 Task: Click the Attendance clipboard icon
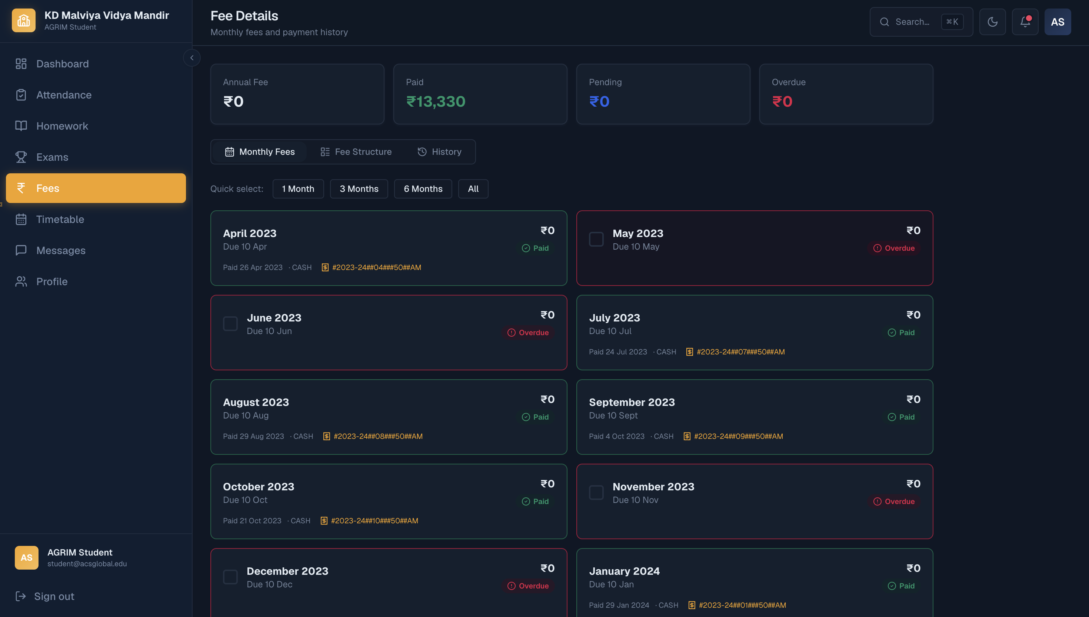[x=21, y=95]
